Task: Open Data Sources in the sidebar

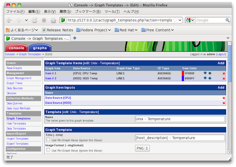Action: (x=14, y=88)
